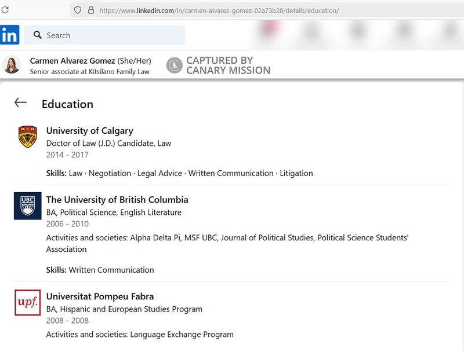Open the Universitat Pompeu Fabra school link
This screenshot has height=352, width=464.
[100, 296]
